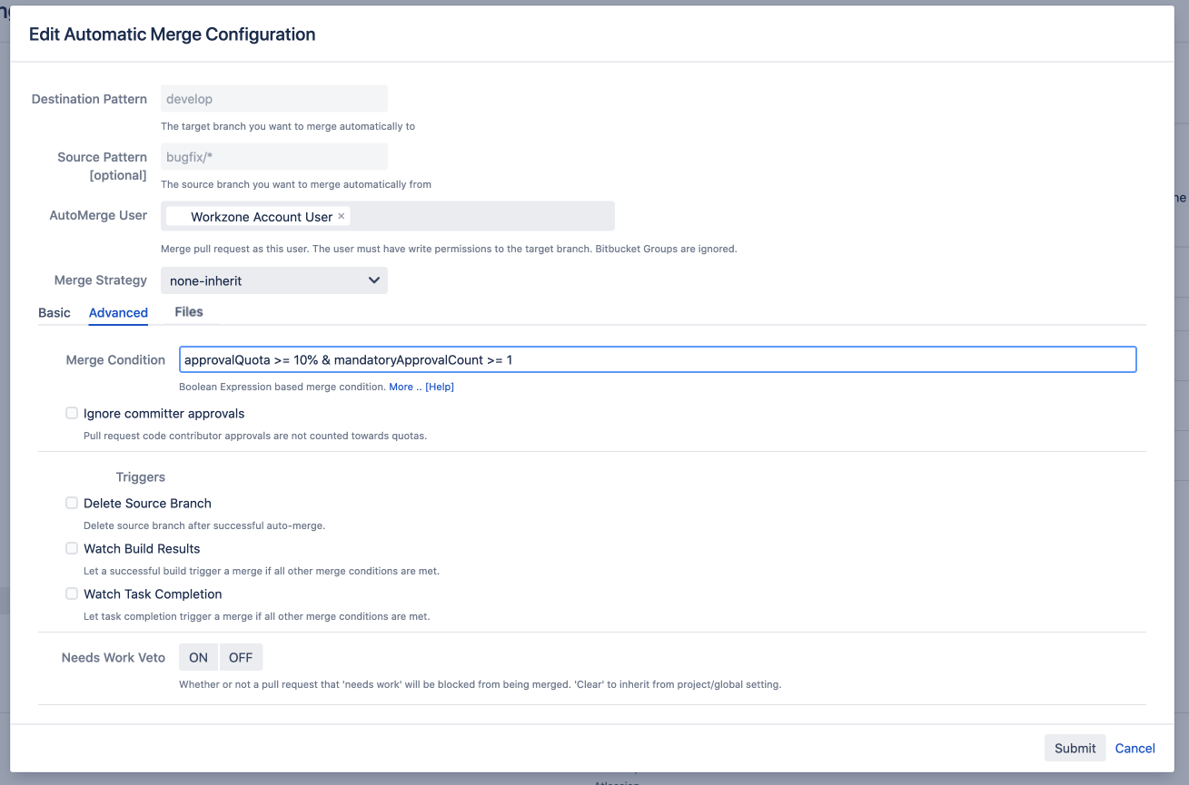Tick the Watch Build Results checkbox
This screenshot has width=1189, height=785.
tap(72, 548)
